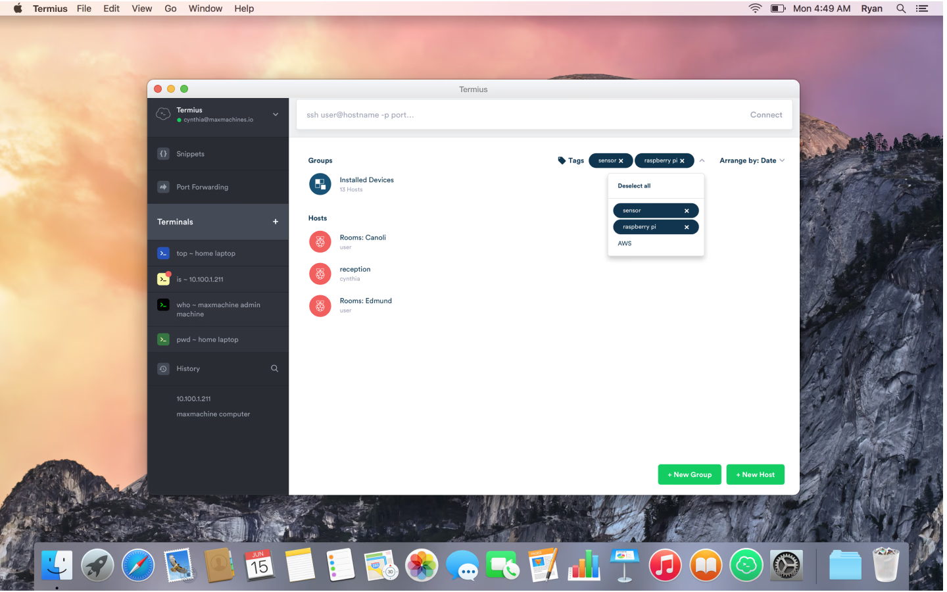
Task: Open Spotlight search in menu bar
Action: tap(901, 9)
